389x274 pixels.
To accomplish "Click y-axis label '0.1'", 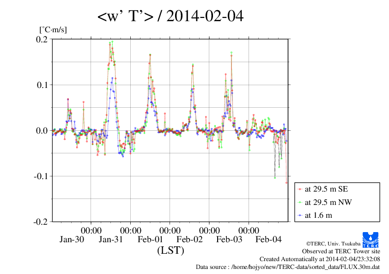I will click(42, 85).
